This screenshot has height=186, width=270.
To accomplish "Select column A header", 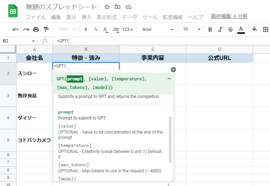I will click(34, 49).
